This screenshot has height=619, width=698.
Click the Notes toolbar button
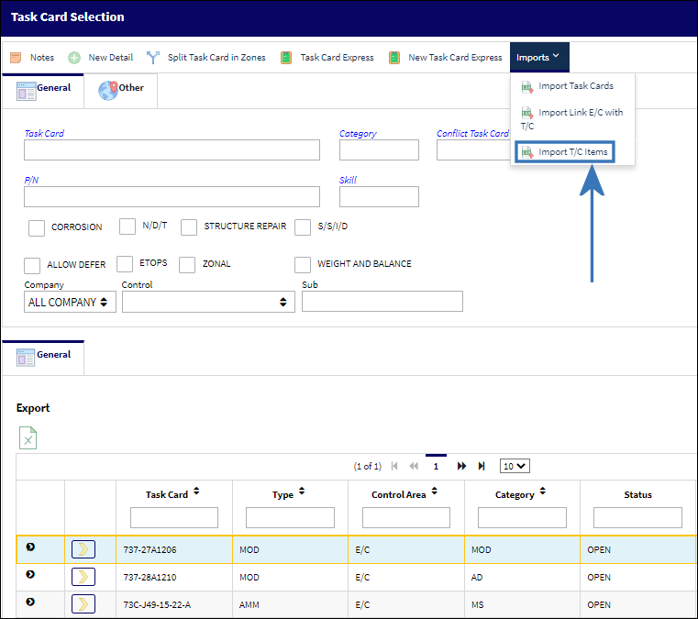pos(32,58)
